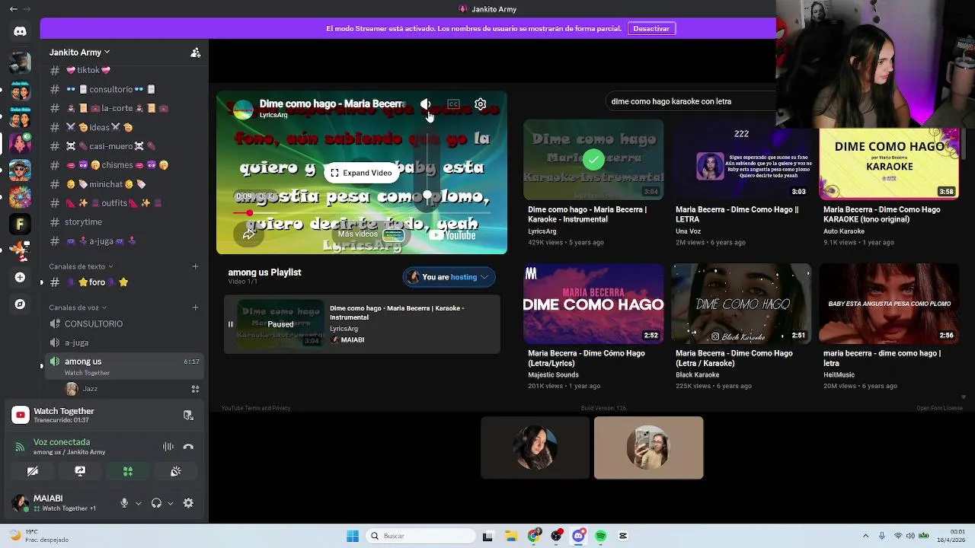Click Open Font License link
Screen dimensions: 975x548
pyautogui.click(x=939, y=408)
